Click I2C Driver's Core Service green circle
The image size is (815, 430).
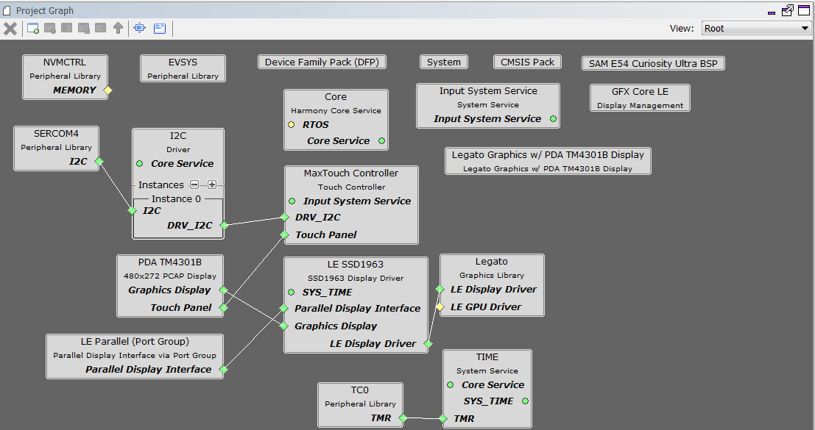point(139,163)
